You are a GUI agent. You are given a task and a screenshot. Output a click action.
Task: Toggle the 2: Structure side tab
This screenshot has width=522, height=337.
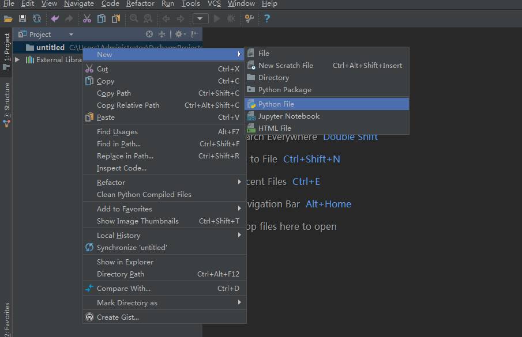[x=6, y=105]
